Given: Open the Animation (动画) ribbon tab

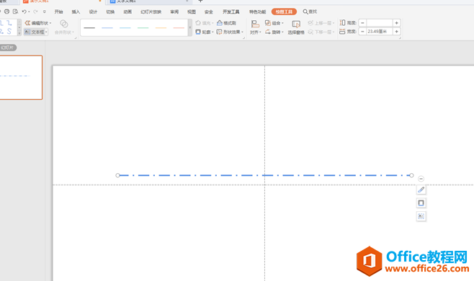Looking at the screenshot, I should (128, 11).
